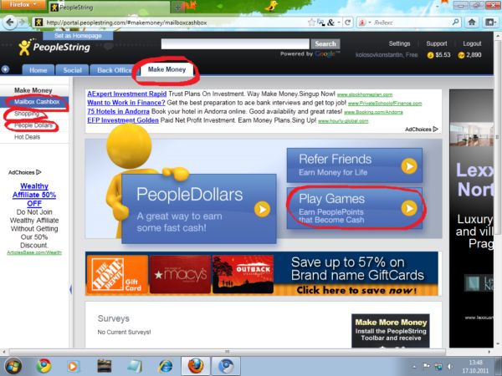Switch to the Home tab

click(38, 70)
